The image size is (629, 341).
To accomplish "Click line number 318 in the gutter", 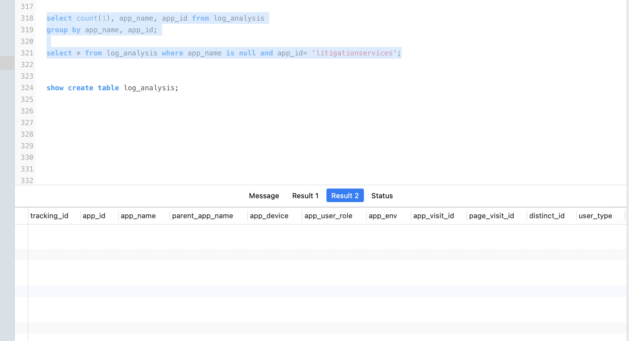I will point(27,18).
